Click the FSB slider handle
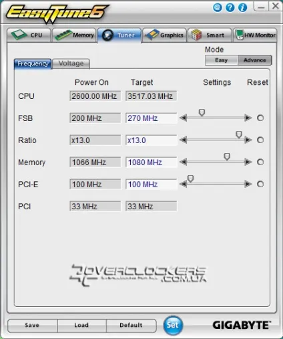The height and width of the screenshot is (339, 283). [202, 112]
